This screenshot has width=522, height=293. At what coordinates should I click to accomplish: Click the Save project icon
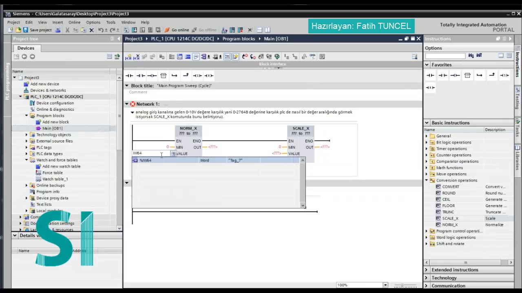(25, 30)
